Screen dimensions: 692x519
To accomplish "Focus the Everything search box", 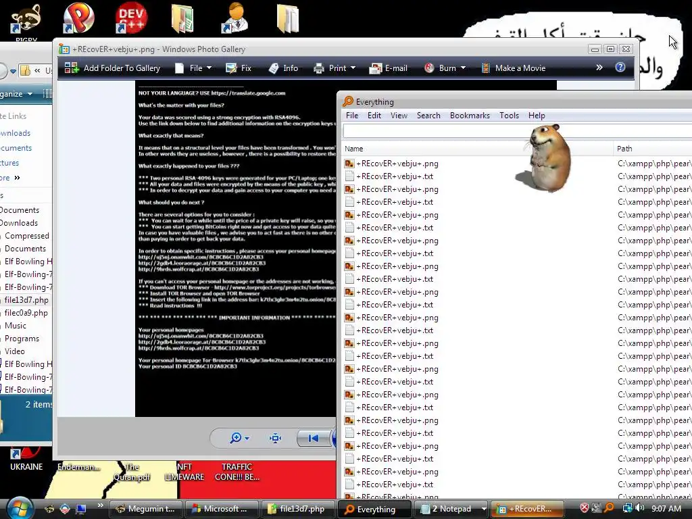I will click(x=517, y=131).
